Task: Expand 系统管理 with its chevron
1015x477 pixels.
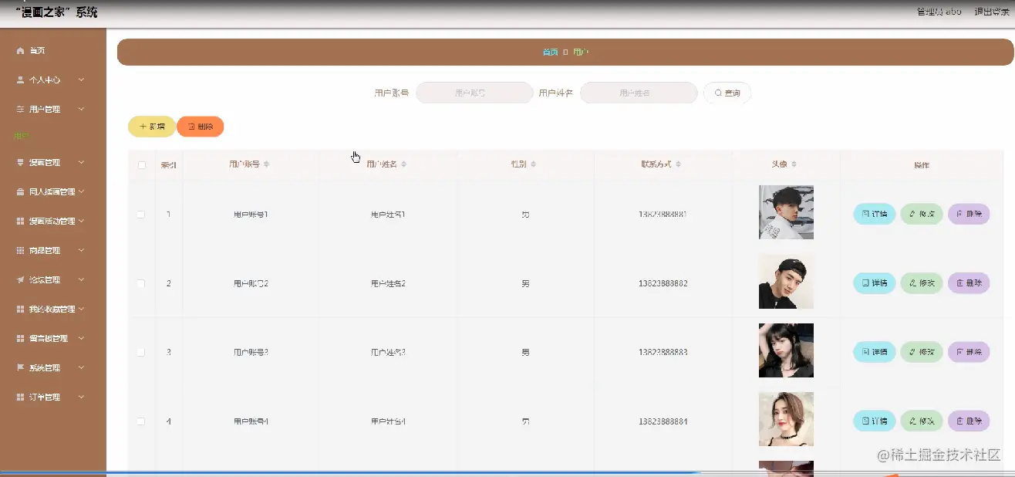Action: click(x=81, y=368)
